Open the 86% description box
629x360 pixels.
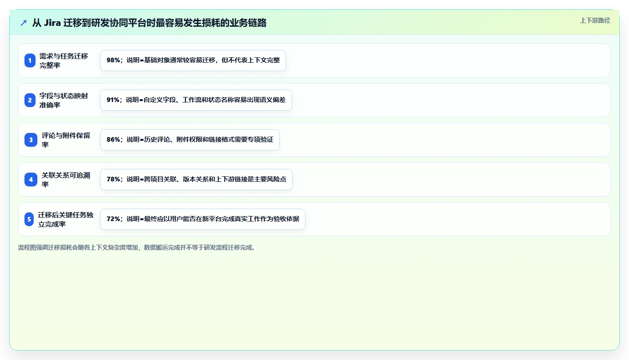coord(190,140)
